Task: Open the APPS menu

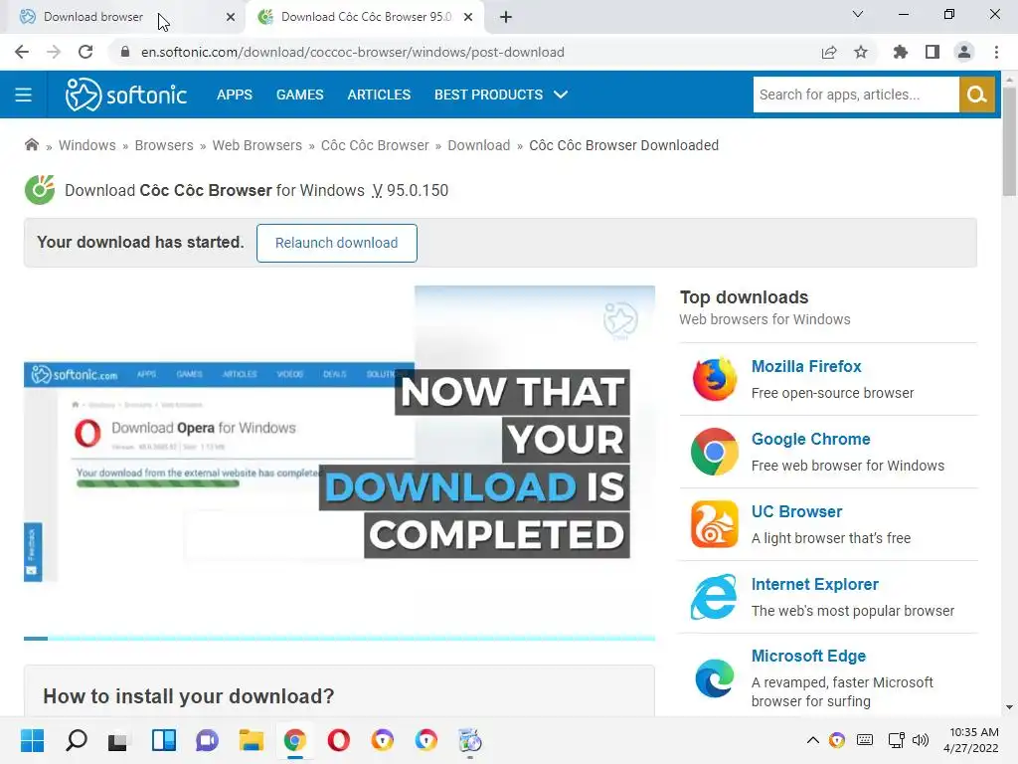Action: click(235, 95)
